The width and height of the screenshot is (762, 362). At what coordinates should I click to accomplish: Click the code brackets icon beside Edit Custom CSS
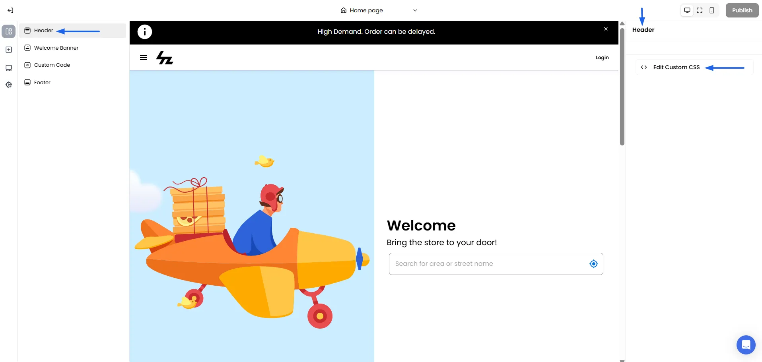[644, 67]
